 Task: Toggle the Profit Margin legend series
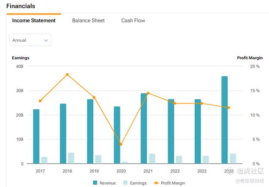click(169, 183)
